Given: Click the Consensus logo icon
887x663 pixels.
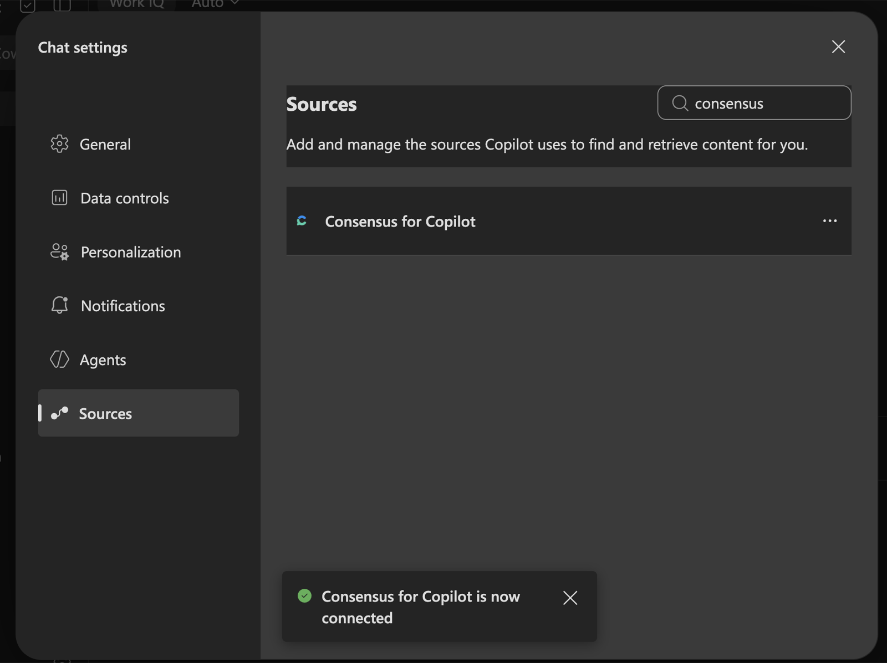Looking at the screenshot, I should [302, 221].
